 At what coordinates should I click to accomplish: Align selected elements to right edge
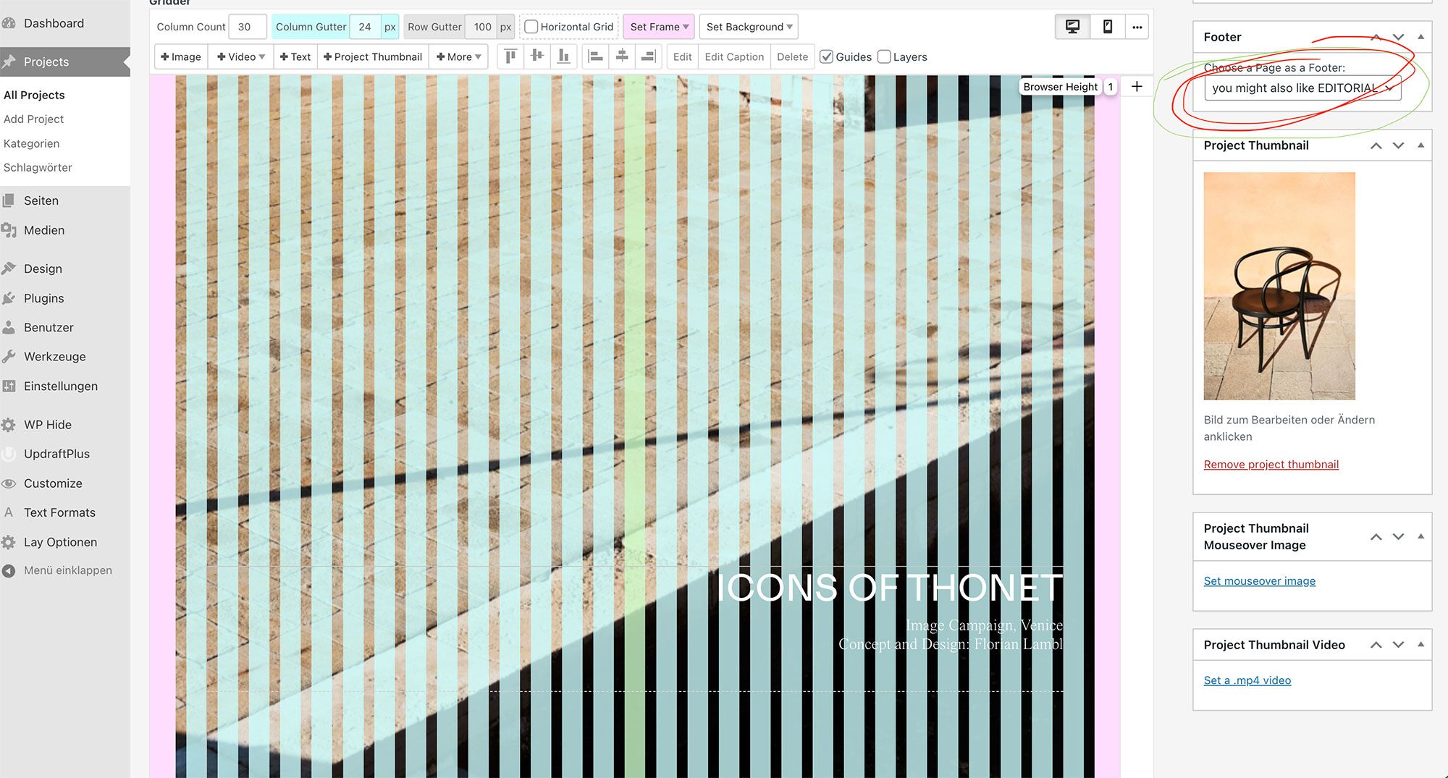click(x=648, y=56)
